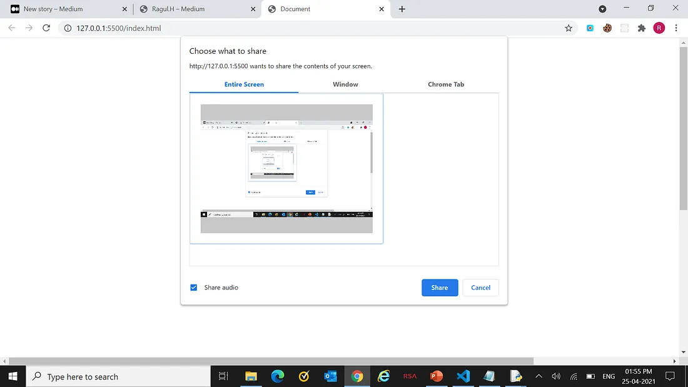Click the Windows search box
688x387 pixels.
pyautogui.click(x=119, y=376)
